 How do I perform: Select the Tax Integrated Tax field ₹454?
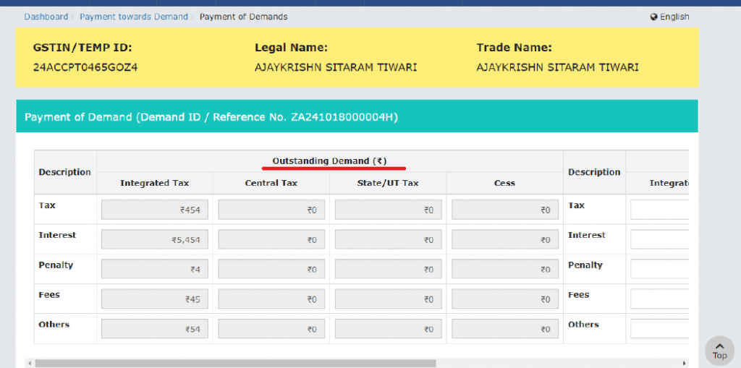point(155,210)
